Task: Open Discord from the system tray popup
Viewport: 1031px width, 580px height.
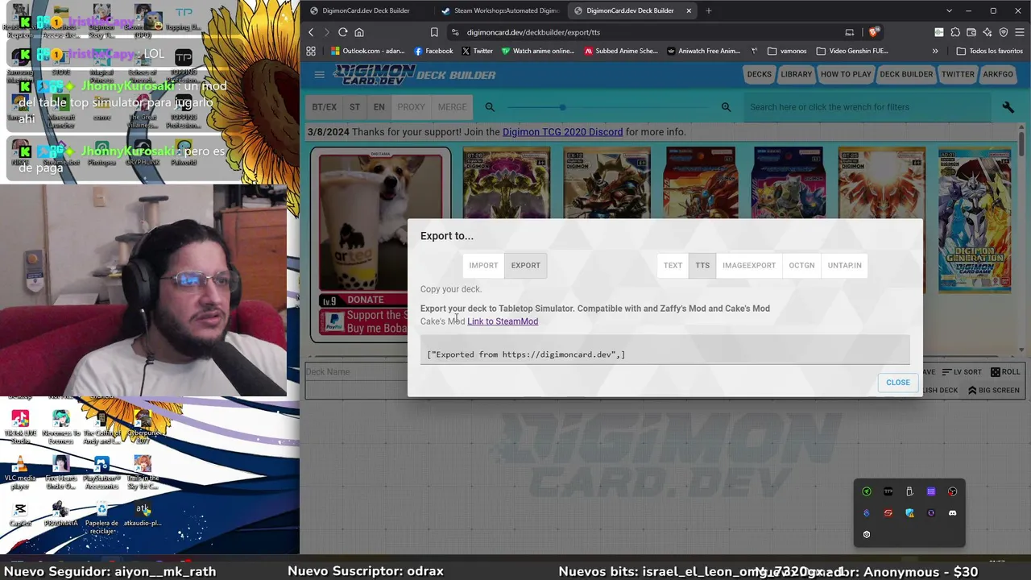Action: click(x=952, y=513)
